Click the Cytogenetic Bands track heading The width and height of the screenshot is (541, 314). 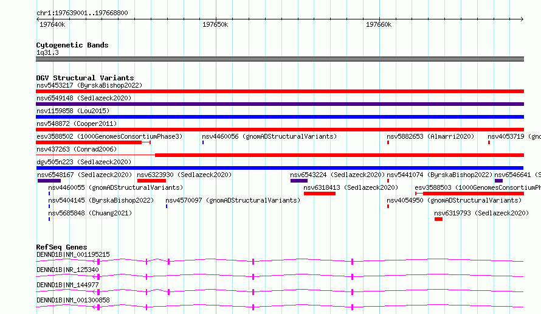pyautogui.click(x=72, y=45)
